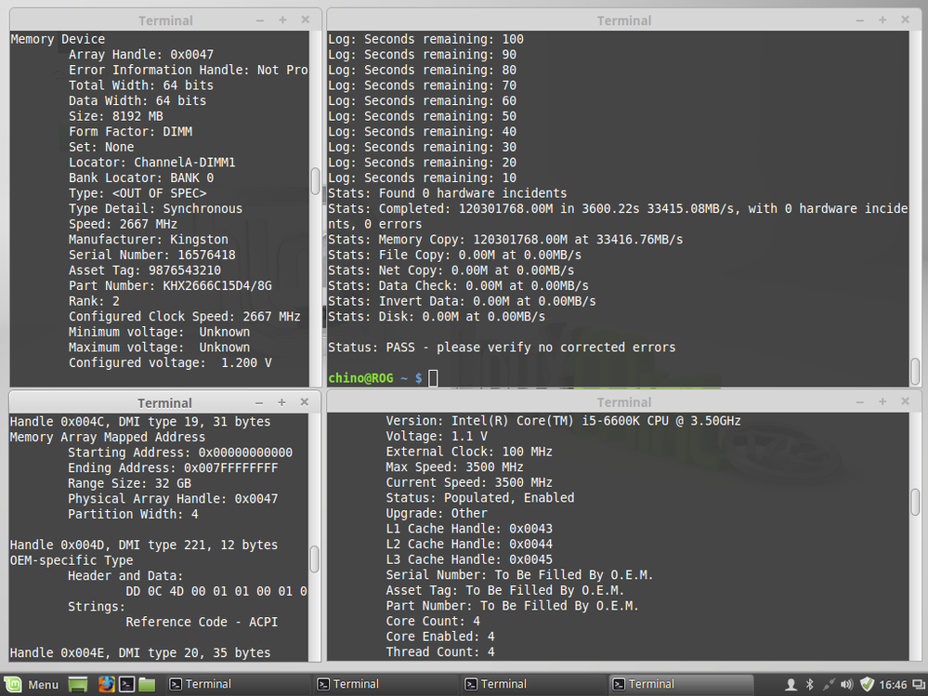Click the title bar of the Memory Array Mapped Address terminal
Image resolution: width=928 pixels, height=696 pixels.
click(164, 402)
